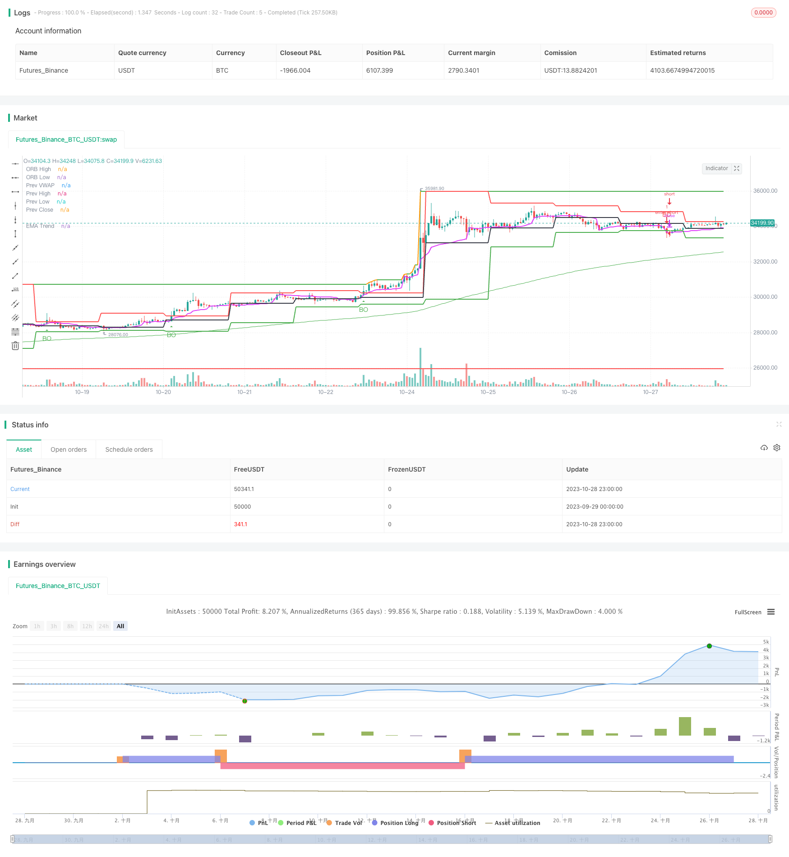Select the horizontal segment drawing tool

15,192
